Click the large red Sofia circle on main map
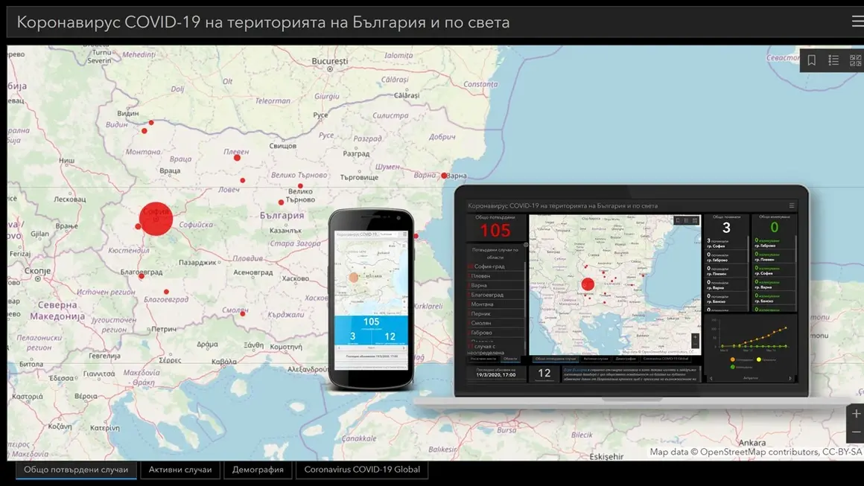This screenshot has width=864, height=486. 156,219
